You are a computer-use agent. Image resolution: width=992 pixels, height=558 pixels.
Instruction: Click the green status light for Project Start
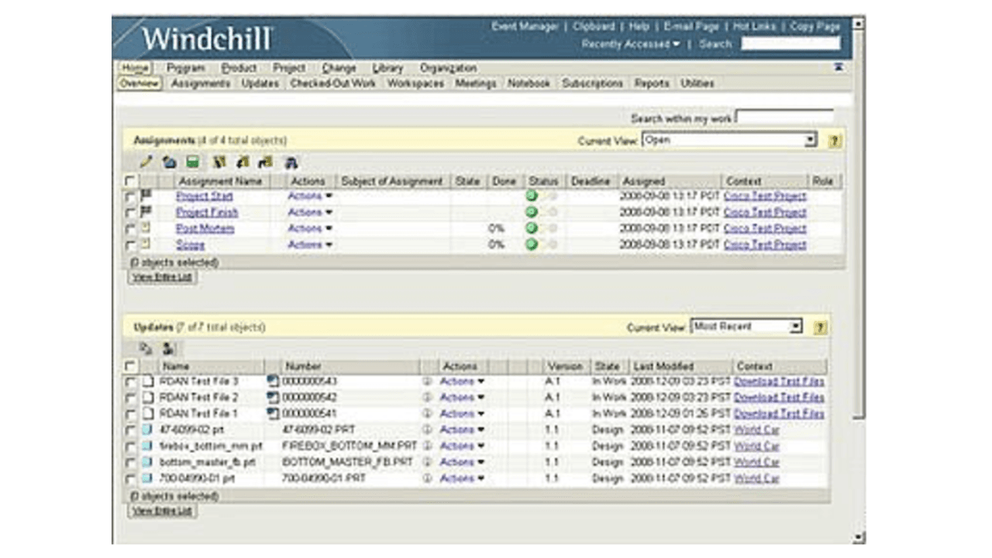[x=532, y=196]
